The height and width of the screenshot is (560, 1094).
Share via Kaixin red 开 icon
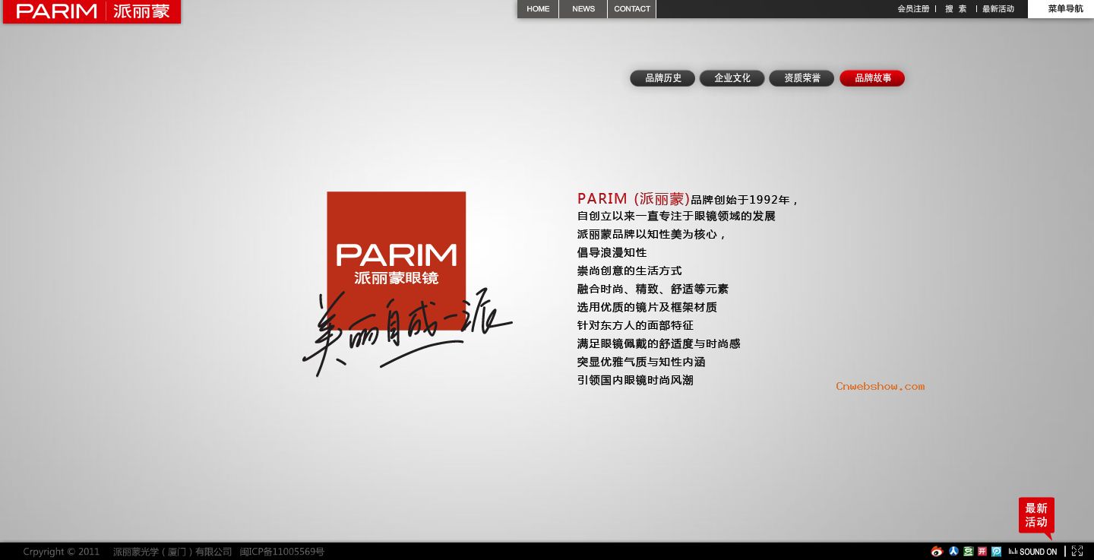pos(982,552)
